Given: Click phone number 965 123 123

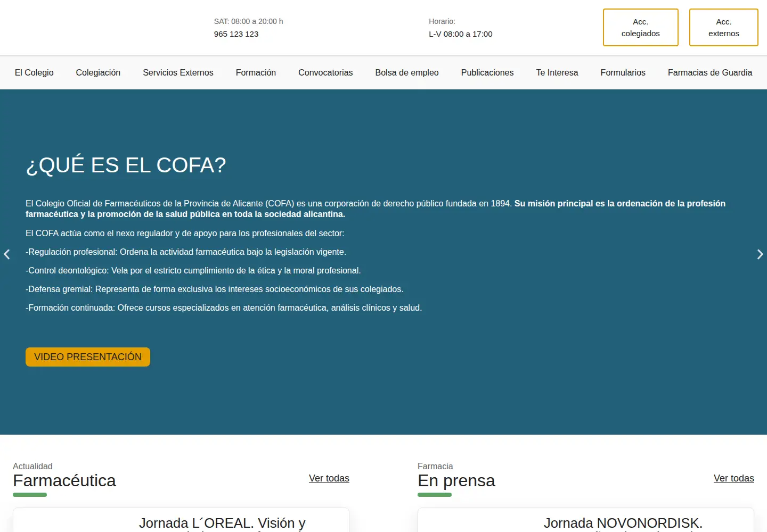Looking at the screenshot, I should [x=236, y=34].
